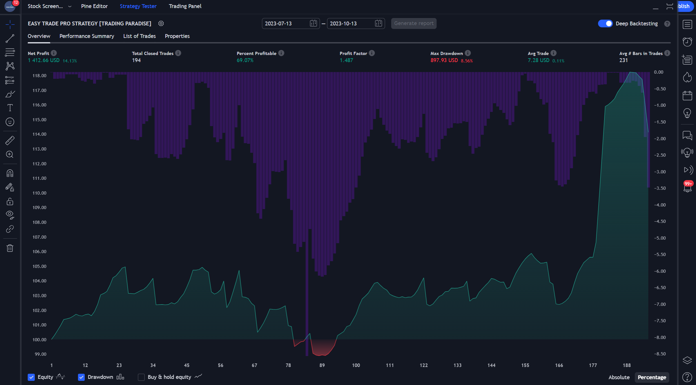Activate the magnet mode icon
Screen dimensions: 696x385
click(10, 173)
